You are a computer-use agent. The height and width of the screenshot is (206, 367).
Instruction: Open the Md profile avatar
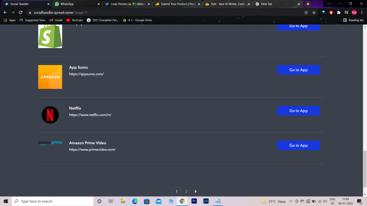(354, 12)
